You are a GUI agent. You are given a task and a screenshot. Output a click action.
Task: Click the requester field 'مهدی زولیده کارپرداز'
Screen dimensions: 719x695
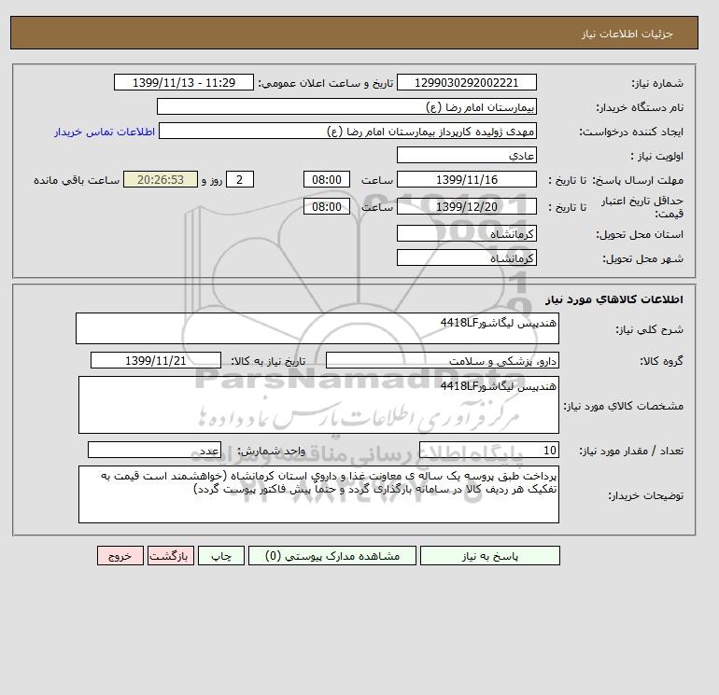coord(347,131)
